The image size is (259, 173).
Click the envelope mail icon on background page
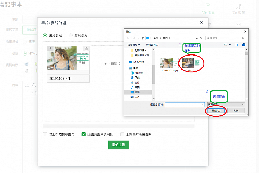click(238, 25)
